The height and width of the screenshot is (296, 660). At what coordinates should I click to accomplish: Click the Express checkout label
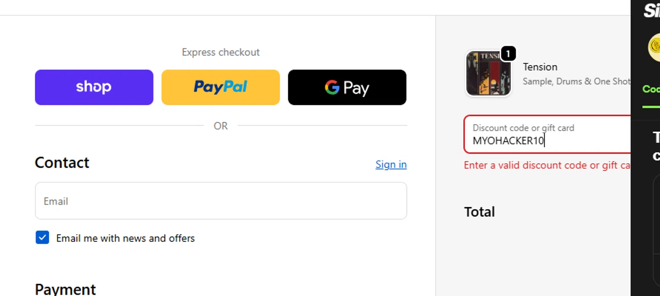[x=220, y=52]
